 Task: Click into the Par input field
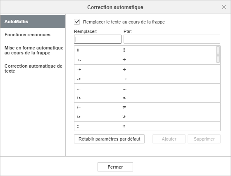pyautogui.click(x=172, y=39)
